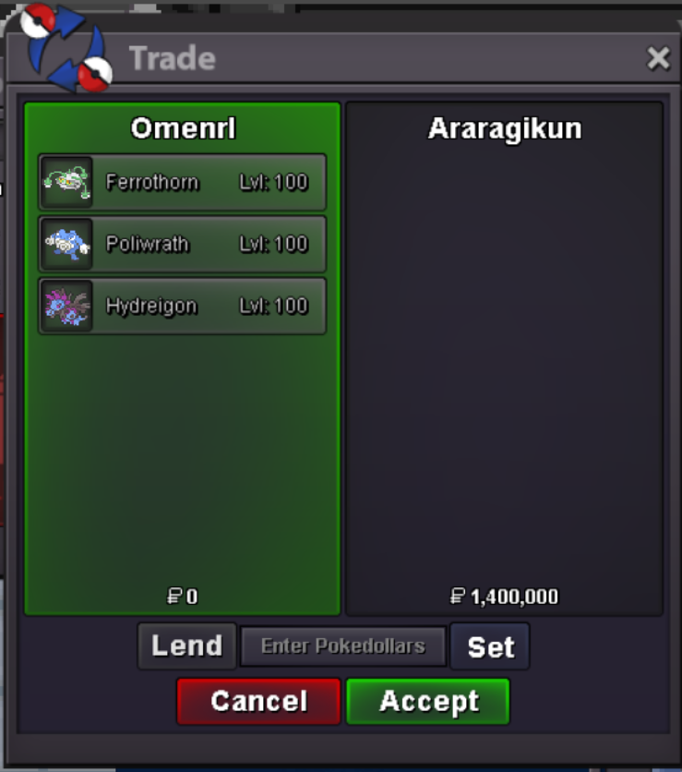Click the Hydreigon sprite icon
Viewport: 682px width, 772px height.
[x=67, y=306]
